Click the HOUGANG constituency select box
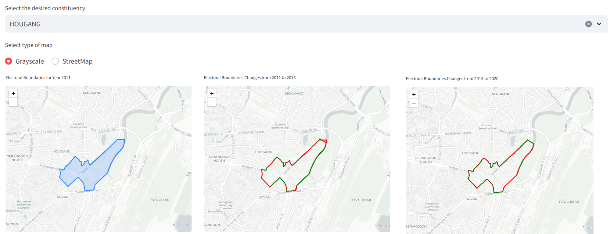 click(x=274, y=24)
